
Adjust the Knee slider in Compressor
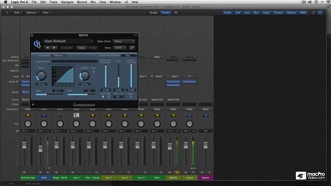tap(81, 95)
